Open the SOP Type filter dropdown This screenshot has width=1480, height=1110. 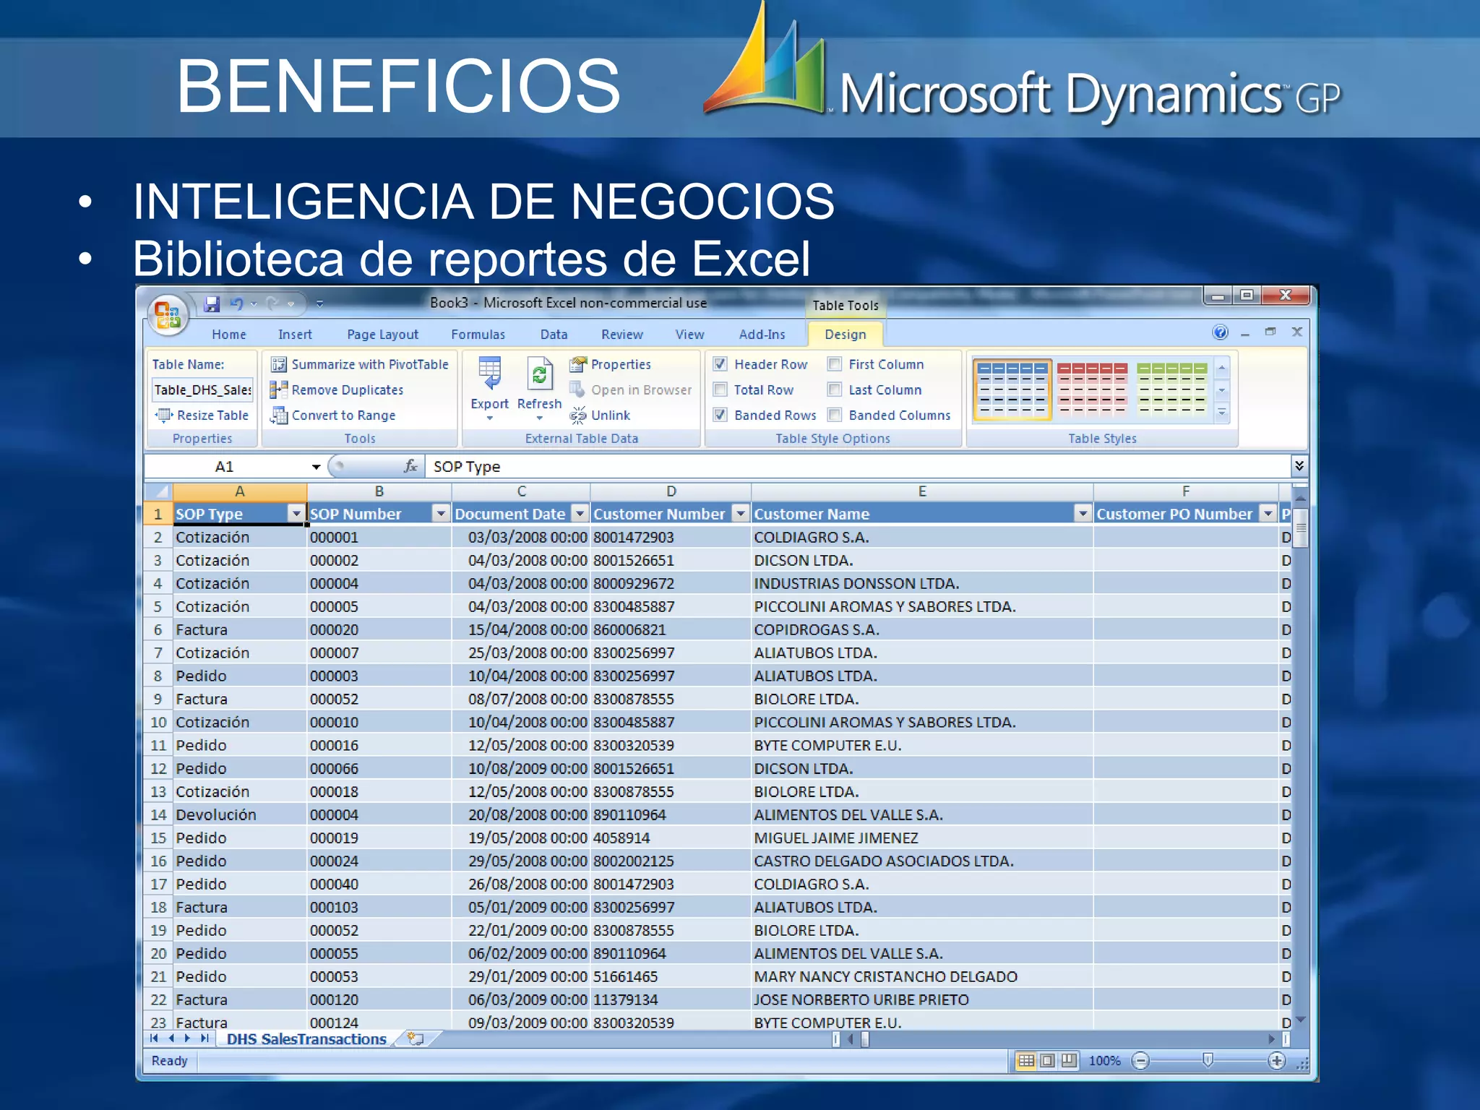[x=296, y=513]
